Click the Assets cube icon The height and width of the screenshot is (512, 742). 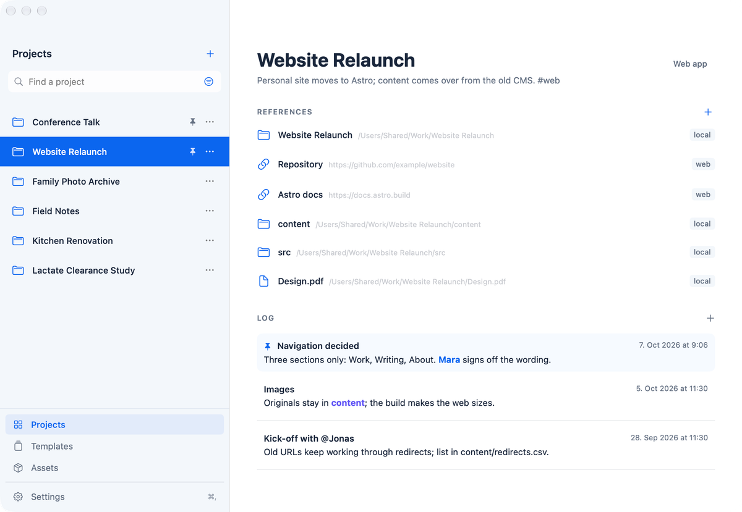point(18,468)
